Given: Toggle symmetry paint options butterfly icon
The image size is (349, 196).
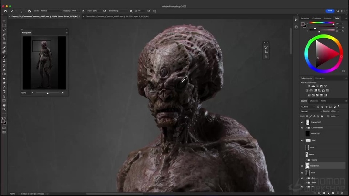Looking at the screenshot, I should pyautogui.click(x=154, y=11).
